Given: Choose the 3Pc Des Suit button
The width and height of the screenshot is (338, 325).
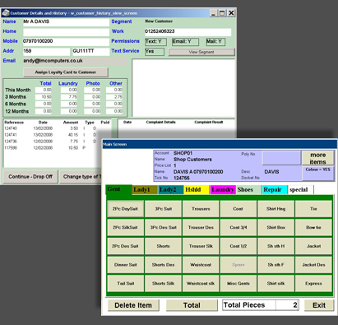Looking at the screenshot, I should [x=163, y=228].
